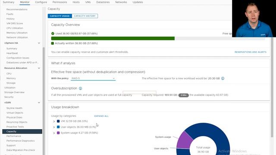Viewport: 276px width, 155px height.
Task: Open Virtual Objects under vSAN
Action: coord(15,113)
